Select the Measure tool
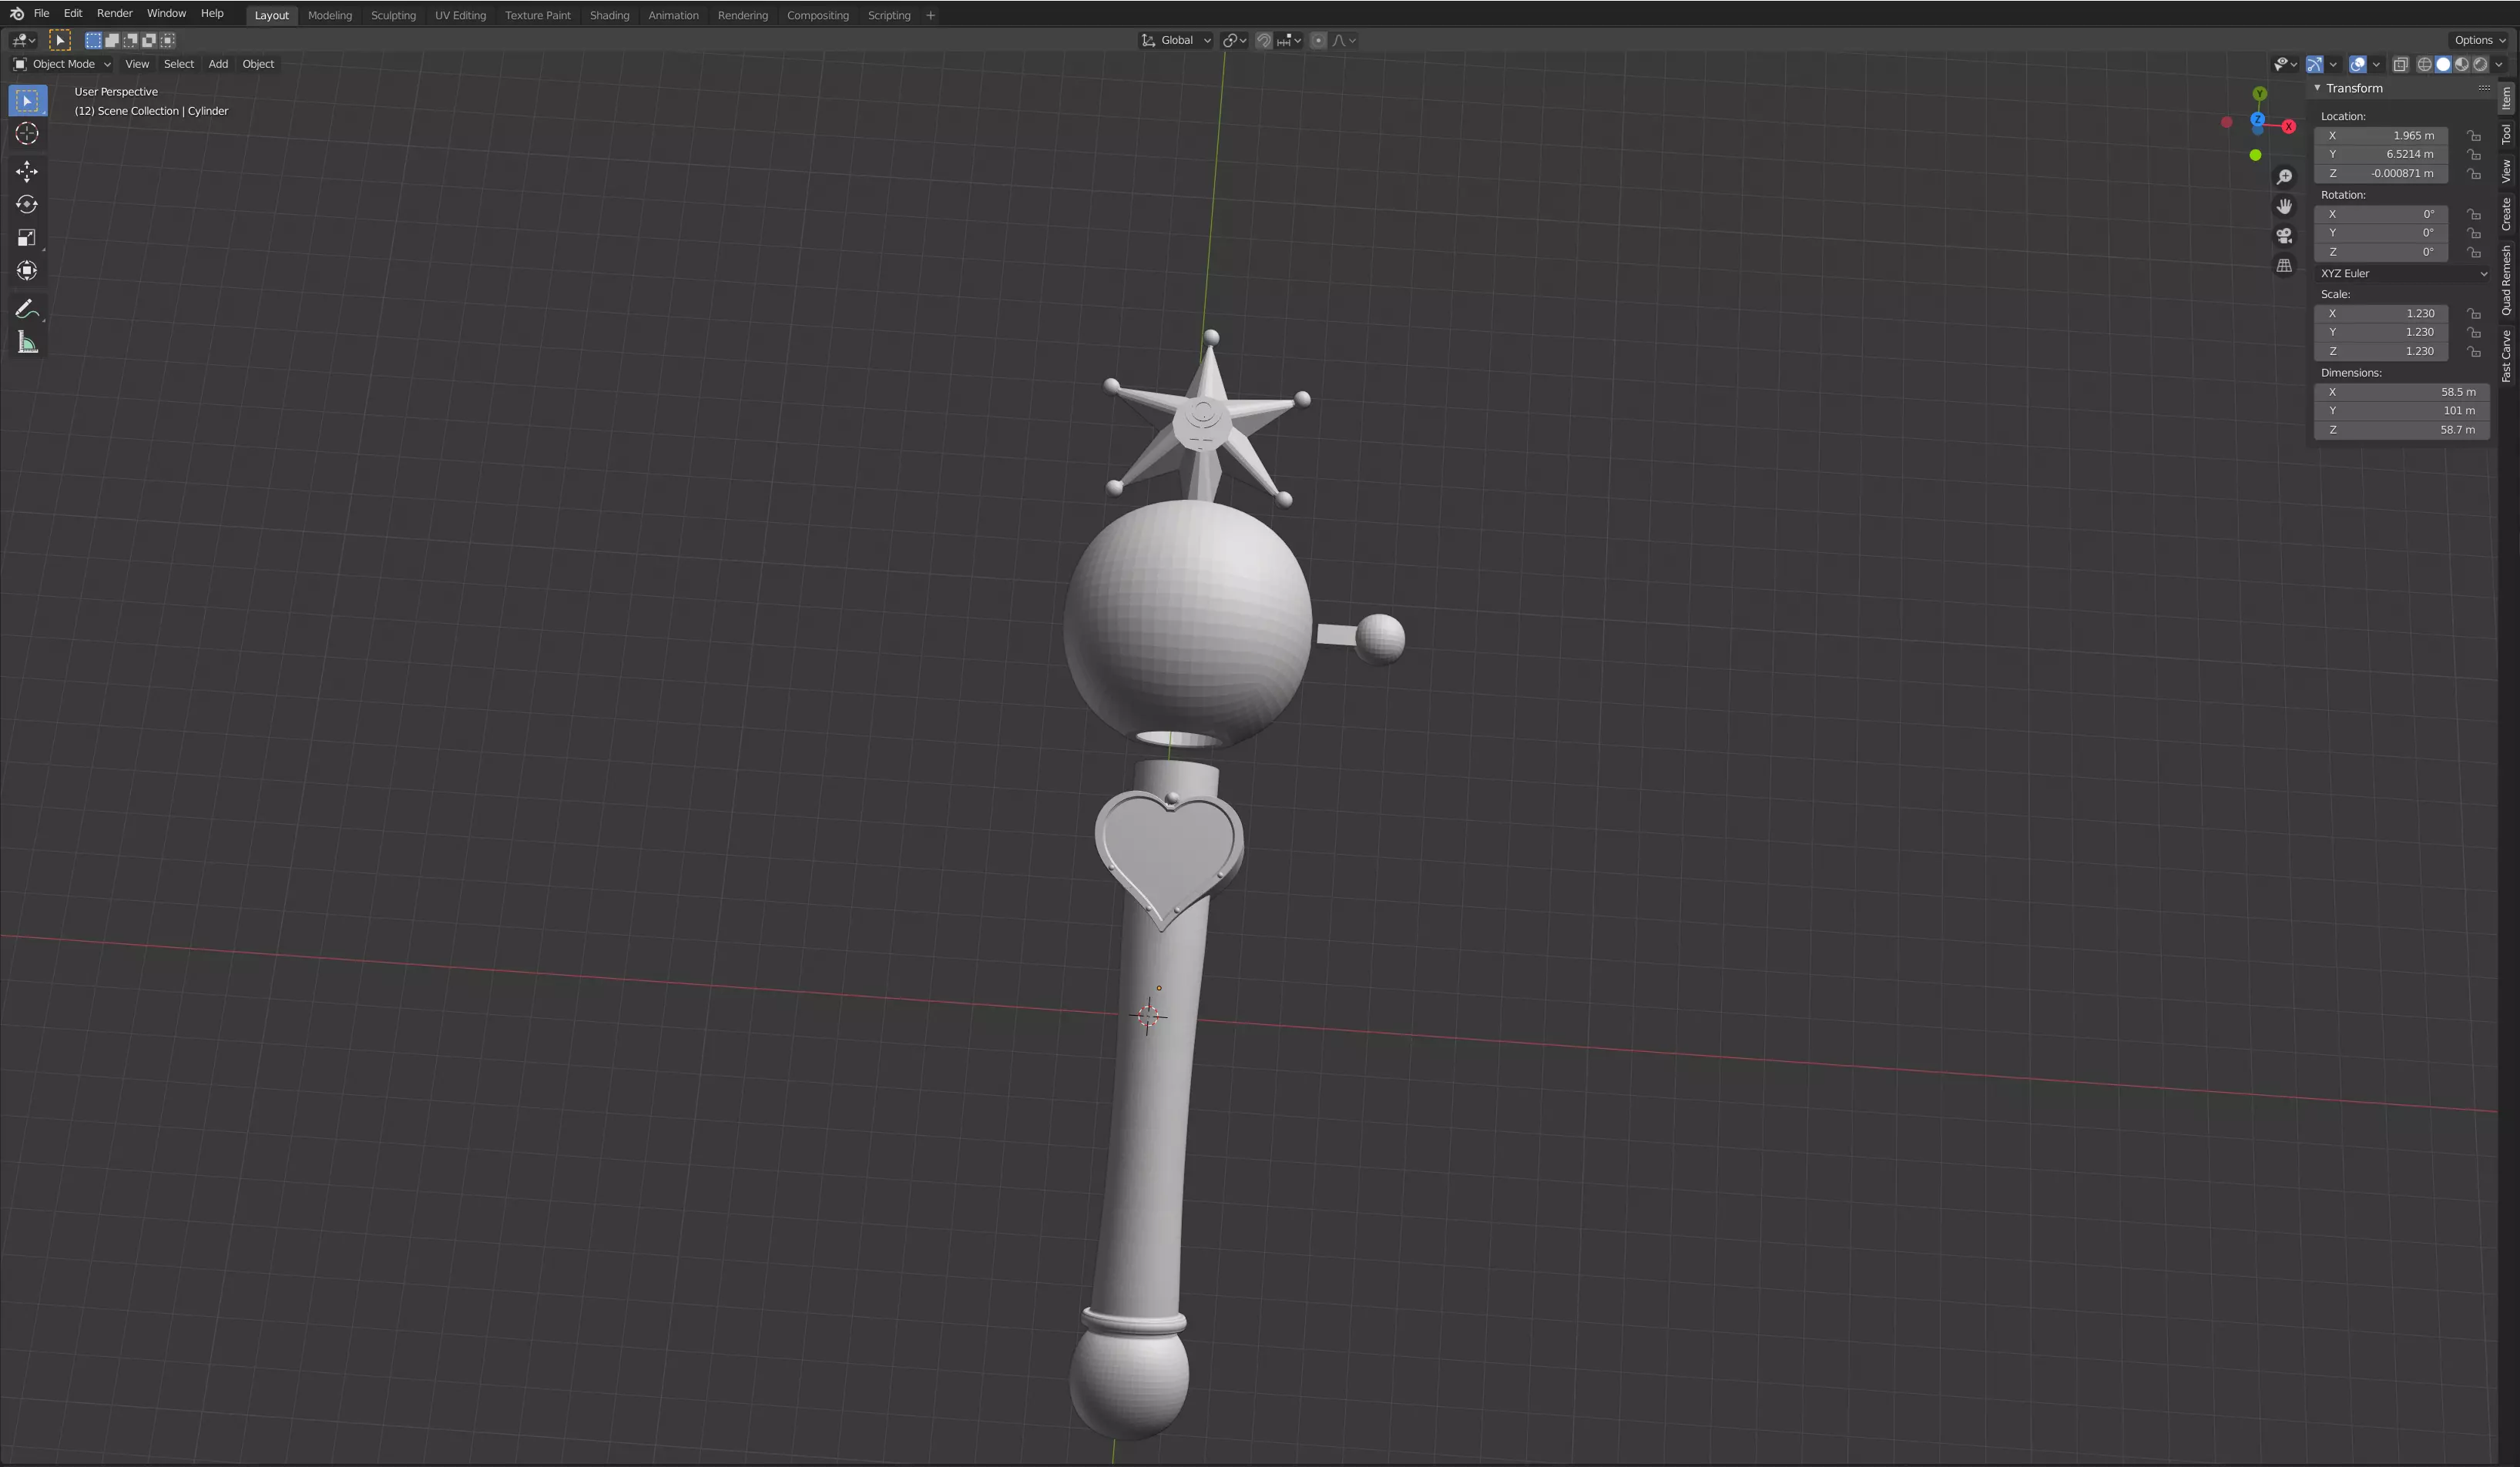Screen dimensions: 2520x1467 pyautogui.click(x=27, y=343)
